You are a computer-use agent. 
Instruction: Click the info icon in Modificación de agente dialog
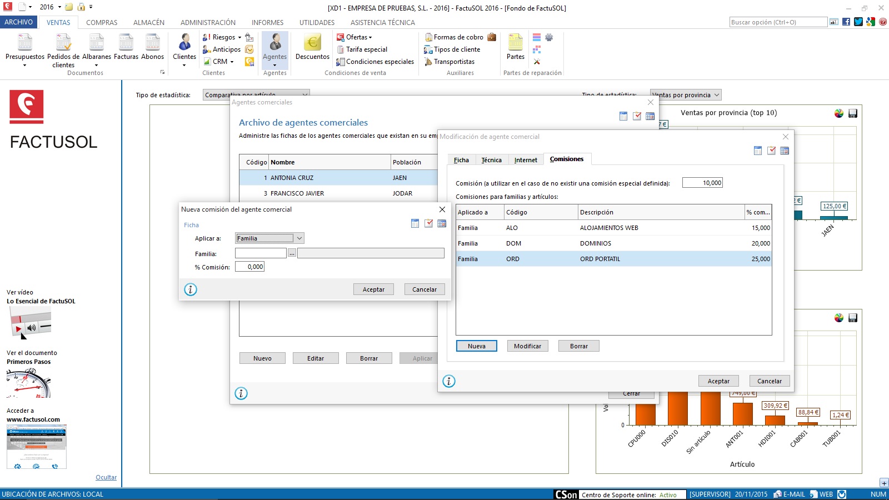(449, 381)
